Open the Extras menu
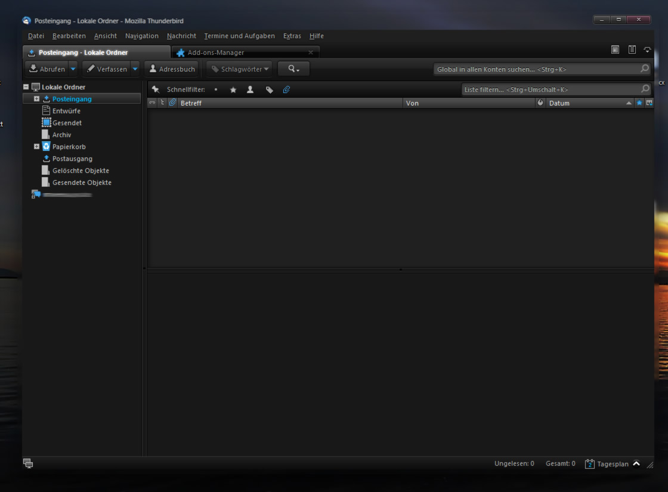This screenshot has width=668, height=492. pos(292,36)
